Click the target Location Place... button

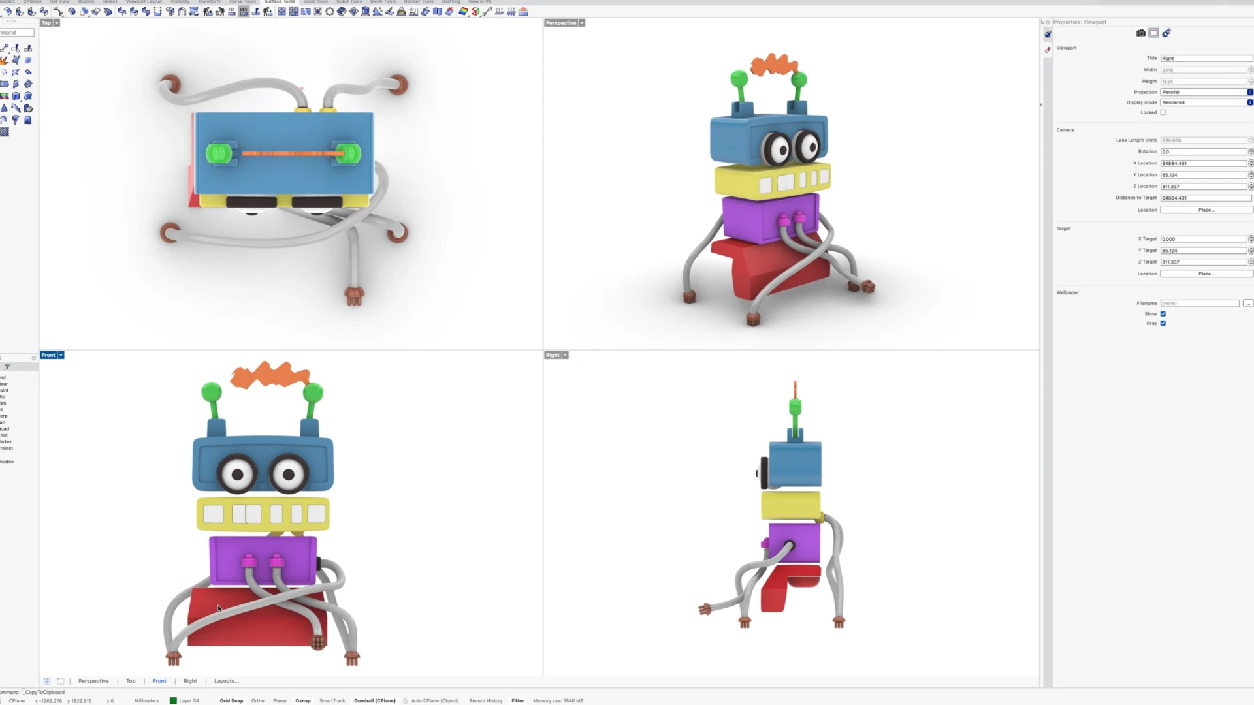coord(1206,274)
